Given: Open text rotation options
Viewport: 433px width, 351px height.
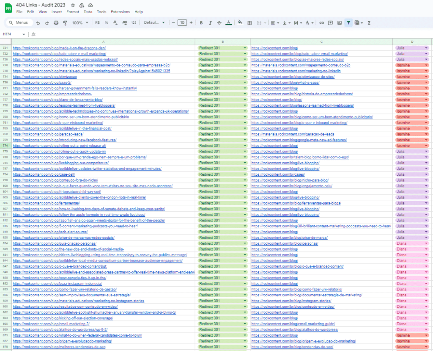Looking at the screenshot, I should tap(309, 23).
